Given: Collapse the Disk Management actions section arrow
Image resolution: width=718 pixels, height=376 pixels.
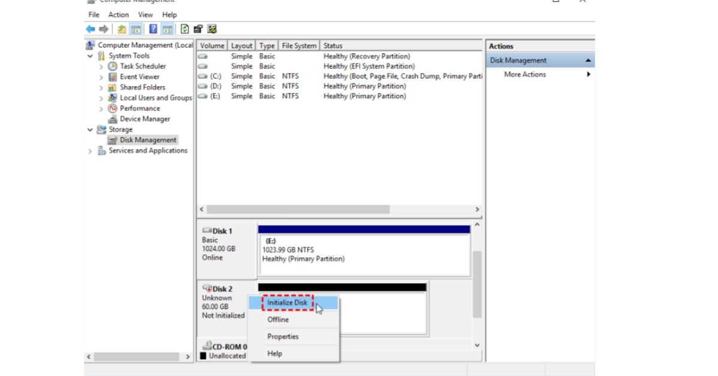Looking at the screenshot, I should 588,60.
